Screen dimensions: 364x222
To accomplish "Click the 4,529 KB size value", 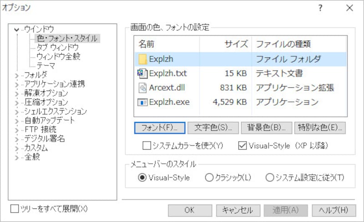I will (x=230, y=102).
